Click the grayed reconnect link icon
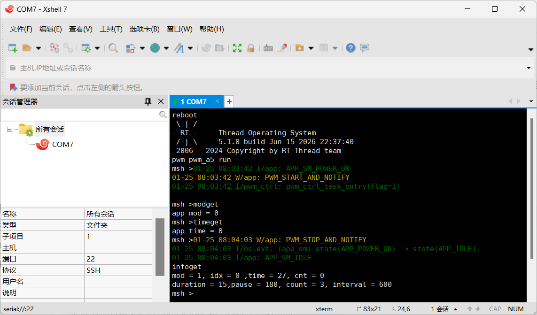 point(68,48)
